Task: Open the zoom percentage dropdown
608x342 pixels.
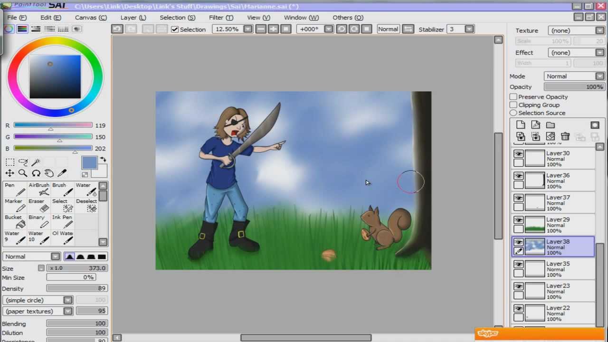Action: pyautogui.click(x=247, y=29)
